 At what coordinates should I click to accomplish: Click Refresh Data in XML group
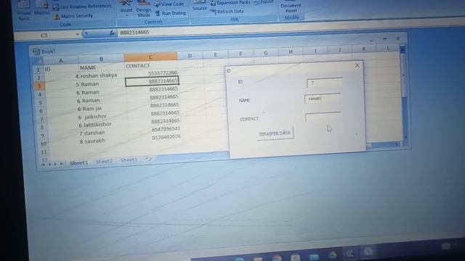pos(227,12)
